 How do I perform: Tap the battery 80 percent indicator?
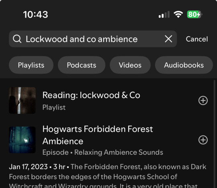click(x=194, y=14)
